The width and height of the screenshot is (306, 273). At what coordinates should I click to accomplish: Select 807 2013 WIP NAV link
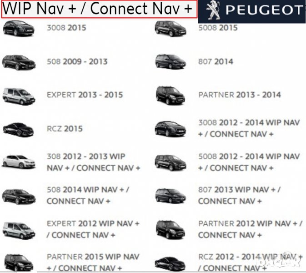(240, 196)
